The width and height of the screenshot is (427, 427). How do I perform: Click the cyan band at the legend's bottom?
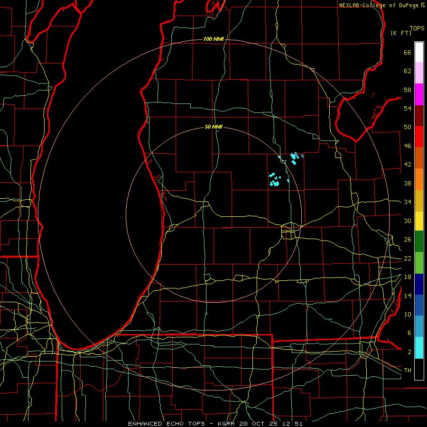(x=419, y=348)
